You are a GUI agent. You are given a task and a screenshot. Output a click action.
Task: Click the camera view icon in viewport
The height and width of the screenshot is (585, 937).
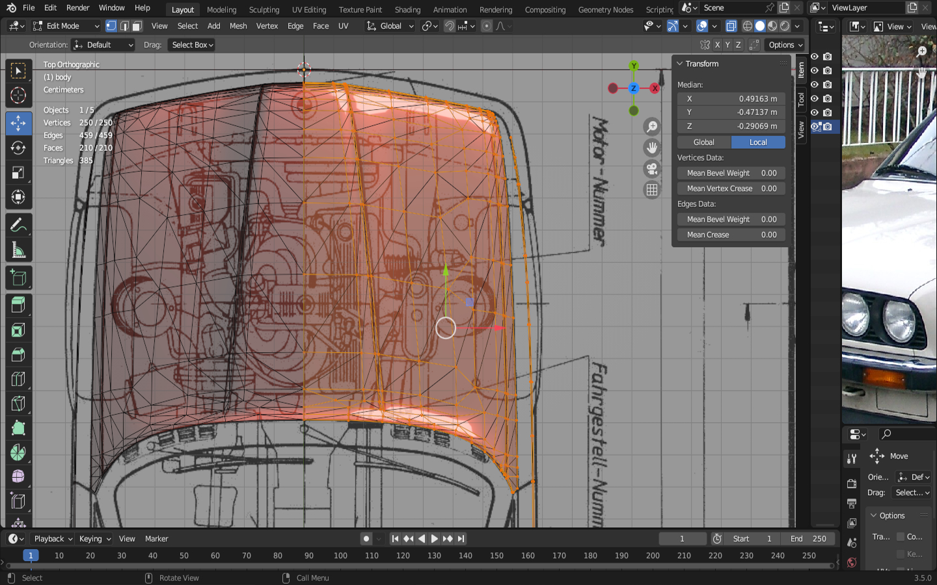pyautogui.click(x=651, y=169)
